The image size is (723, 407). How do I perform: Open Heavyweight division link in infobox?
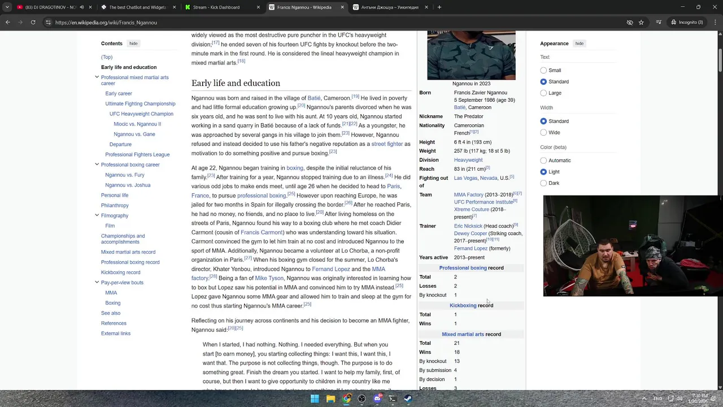click(x=468, y=160)
